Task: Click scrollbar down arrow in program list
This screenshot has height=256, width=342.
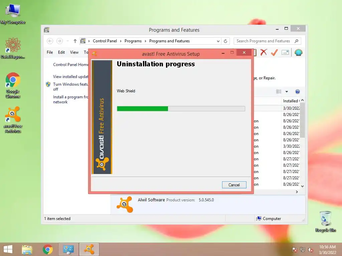Action: pos(302,186)
